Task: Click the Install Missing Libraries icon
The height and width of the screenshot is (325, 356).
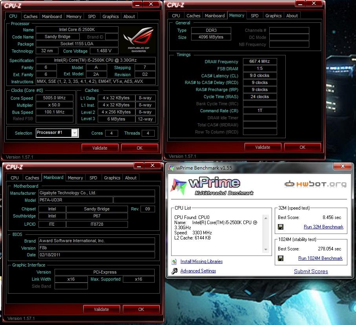Action: (174, 262)
